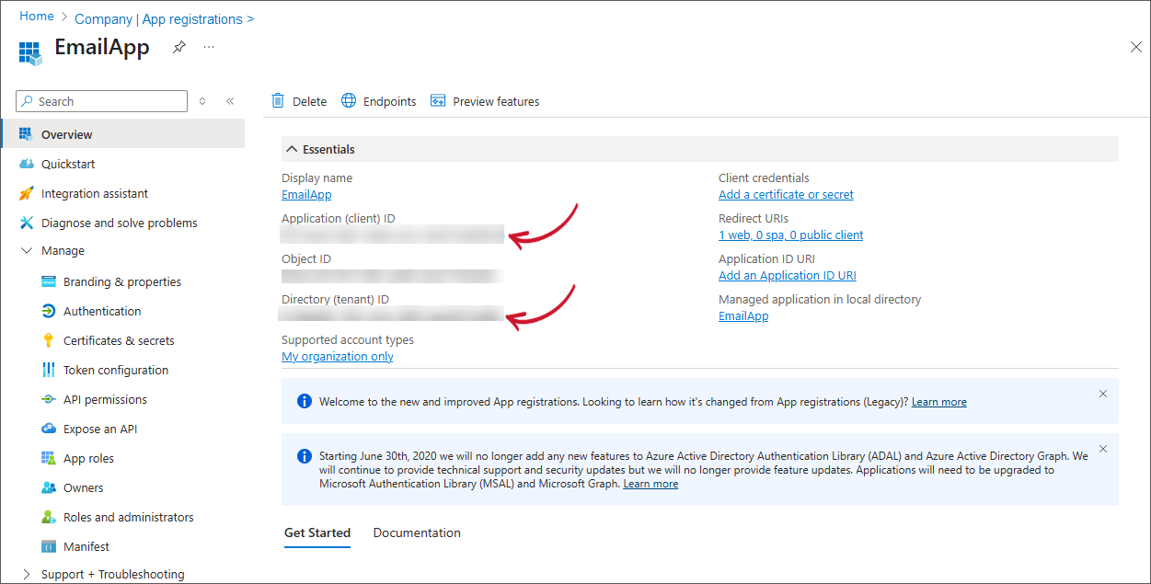The width and height of the screenshot is (1151, 584).
Task: Click the Diagnose and solve problems wrench icon
Action: pyautogui.click(x=26, y=223)
